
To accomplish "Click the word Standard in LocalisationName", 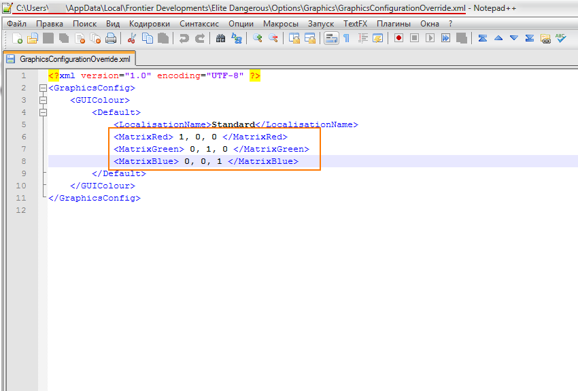I will [x=233, y=124].
